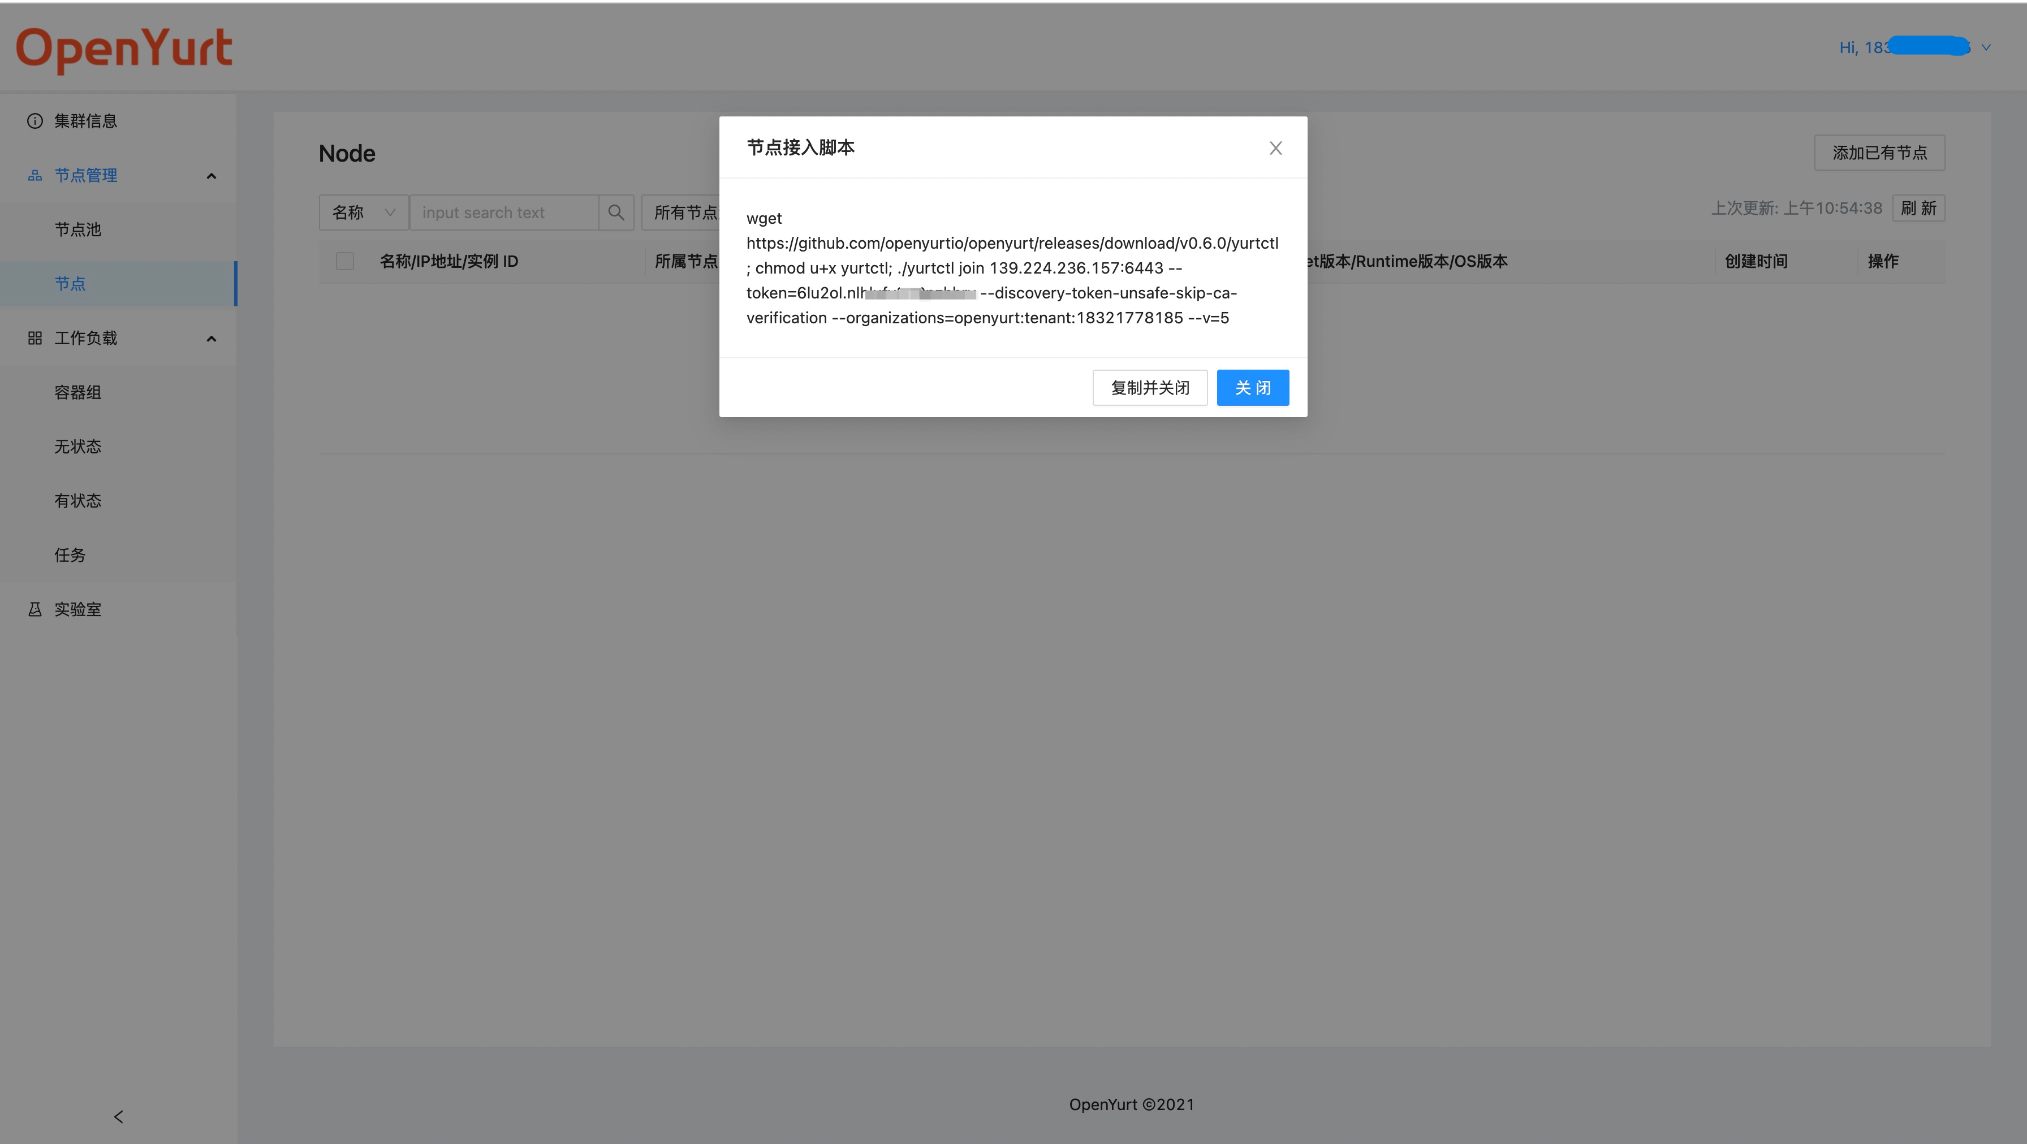Collapse the 节点管理 menu chevron

click(211, 175)
